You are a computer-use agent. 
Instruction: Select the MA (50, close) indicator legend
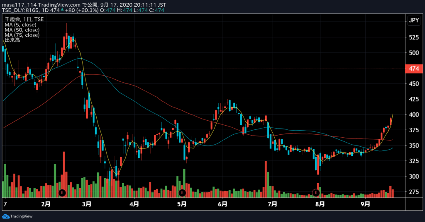(22, 30)
